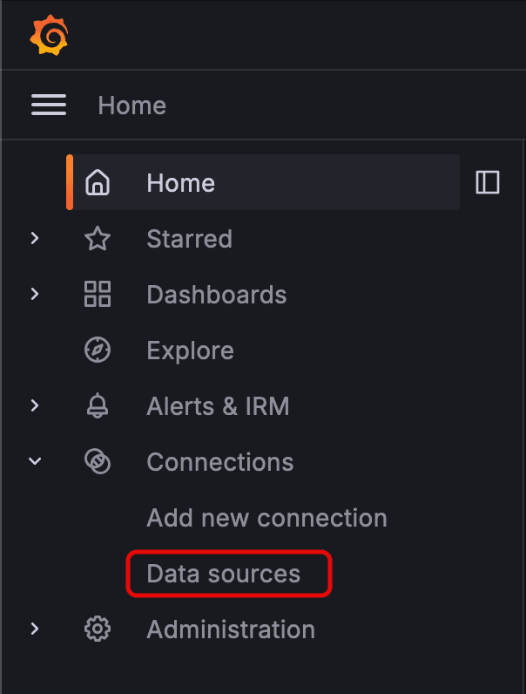The height and width of the screenshot is (694, 526).
Task: Click the Starred star icon
Action: (x=98, y=239)
